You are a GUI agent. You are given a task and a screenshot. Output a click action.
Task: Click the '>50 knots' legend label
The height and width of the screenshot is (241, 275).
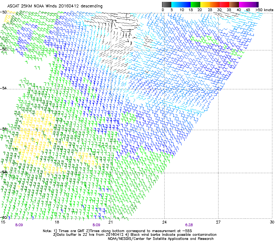264,10
